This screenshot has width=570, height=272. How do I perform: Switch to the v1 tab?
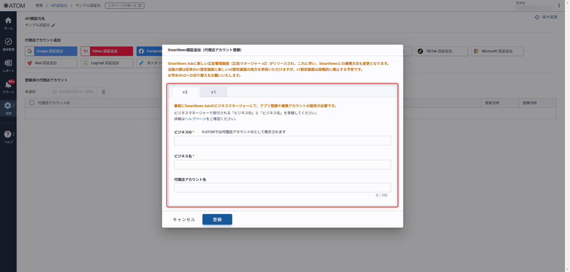point(213,92)
